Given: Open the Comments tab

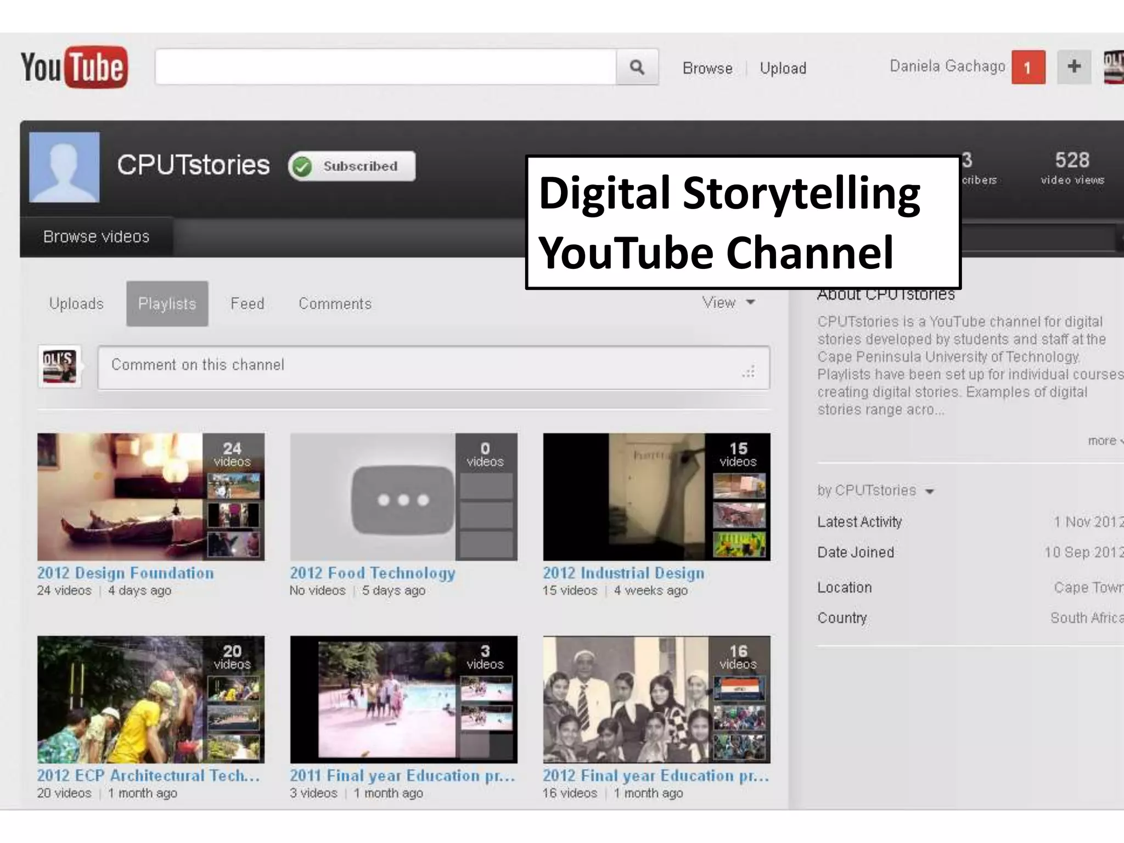Looking at the screenshot, I should [335, 304].
